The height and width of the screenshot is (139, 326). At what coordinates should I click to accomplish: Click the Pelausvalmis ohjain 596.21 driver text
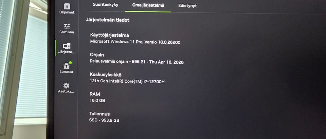[x=137, y=62]
